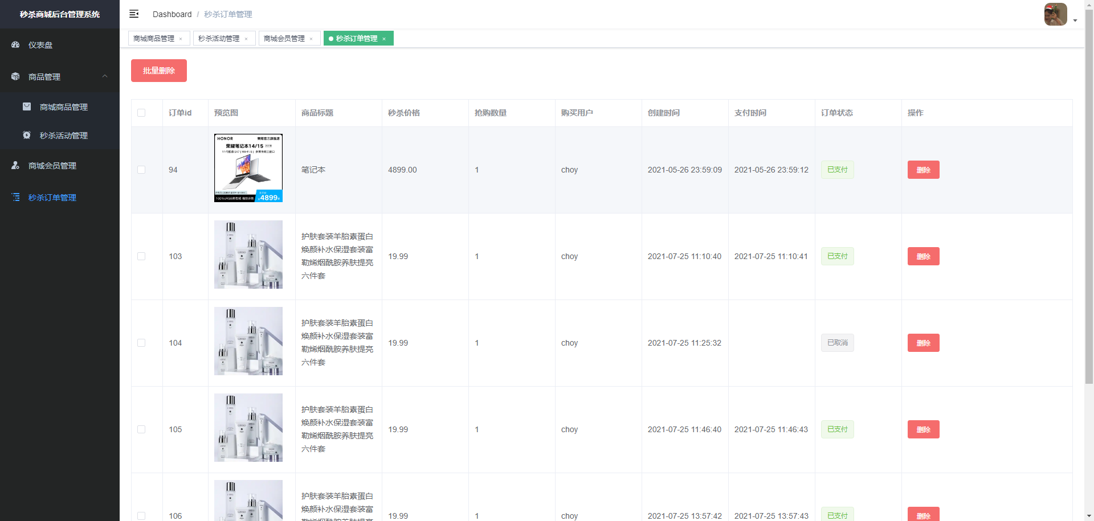Click payment time 2021-05-26 23:59:12
The width and height of the screenshot is (1094, 521).
[x=771, y=170]
